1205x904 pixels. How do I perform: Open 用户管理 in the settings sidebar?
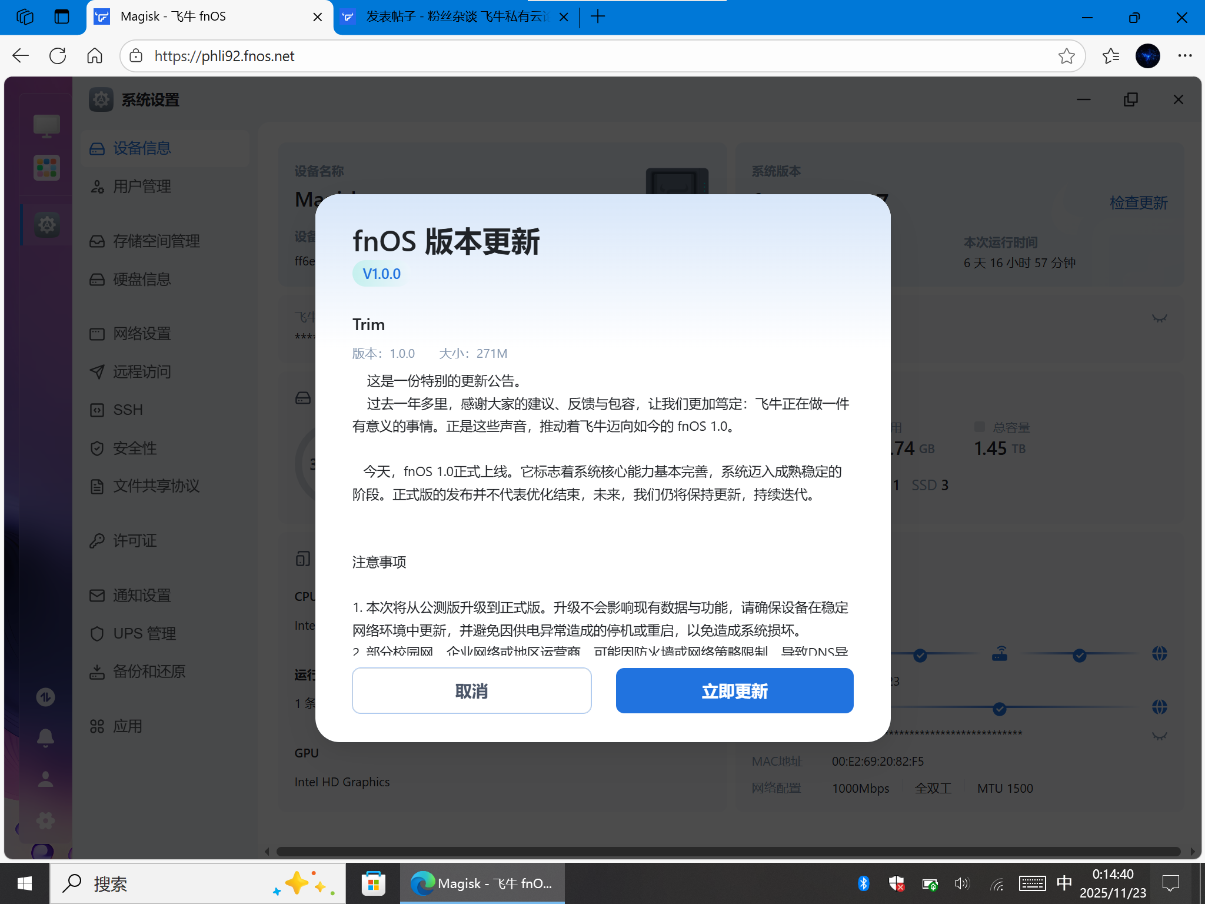142,187
